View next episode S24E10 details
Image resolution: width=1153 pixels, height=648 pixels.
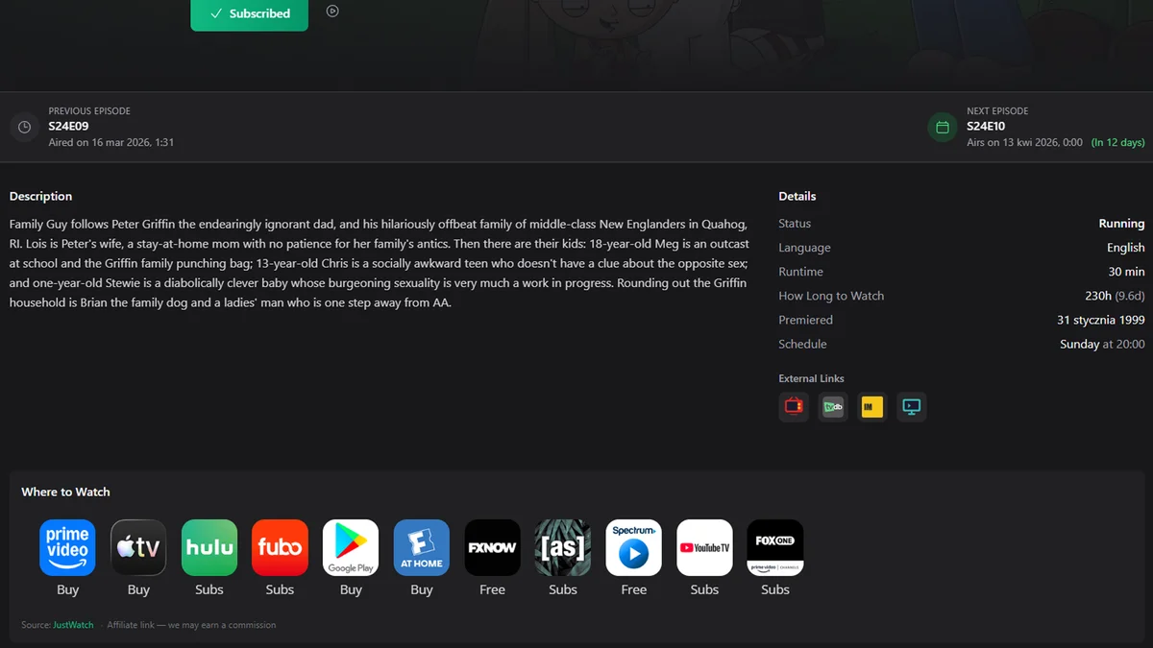(x=985, y=126)
